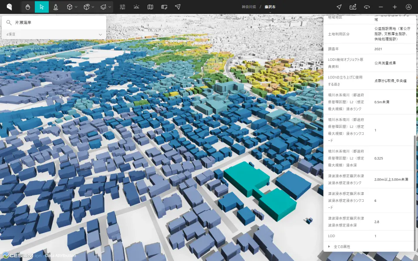
Task: Open dropdown arrow beside the ID cube tool
Action: 93,7
